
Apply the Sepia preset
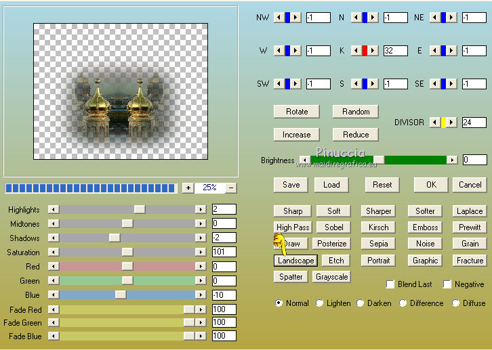tap(378, 244)
